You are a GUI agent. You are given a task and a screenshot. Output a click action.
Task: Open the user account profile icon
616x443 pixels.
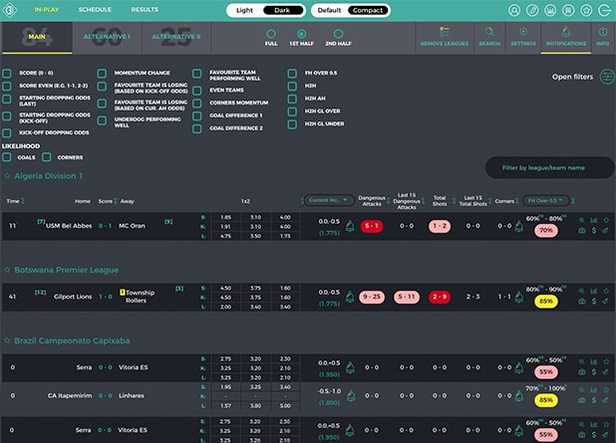[x=514, y=10]
